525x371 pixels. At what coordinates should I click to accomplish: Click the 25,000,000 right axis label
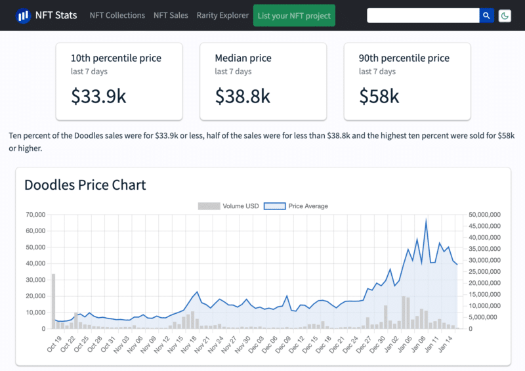tap(484, 271)
